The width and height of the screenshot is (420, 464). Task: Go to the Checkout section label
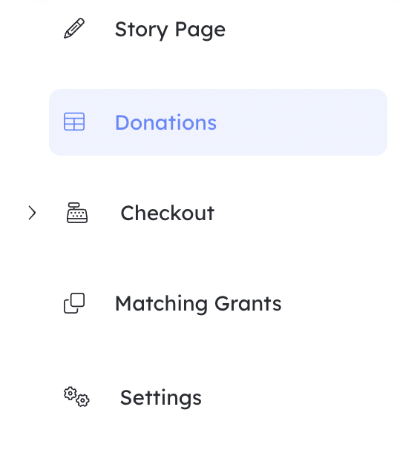coord(168,213)
